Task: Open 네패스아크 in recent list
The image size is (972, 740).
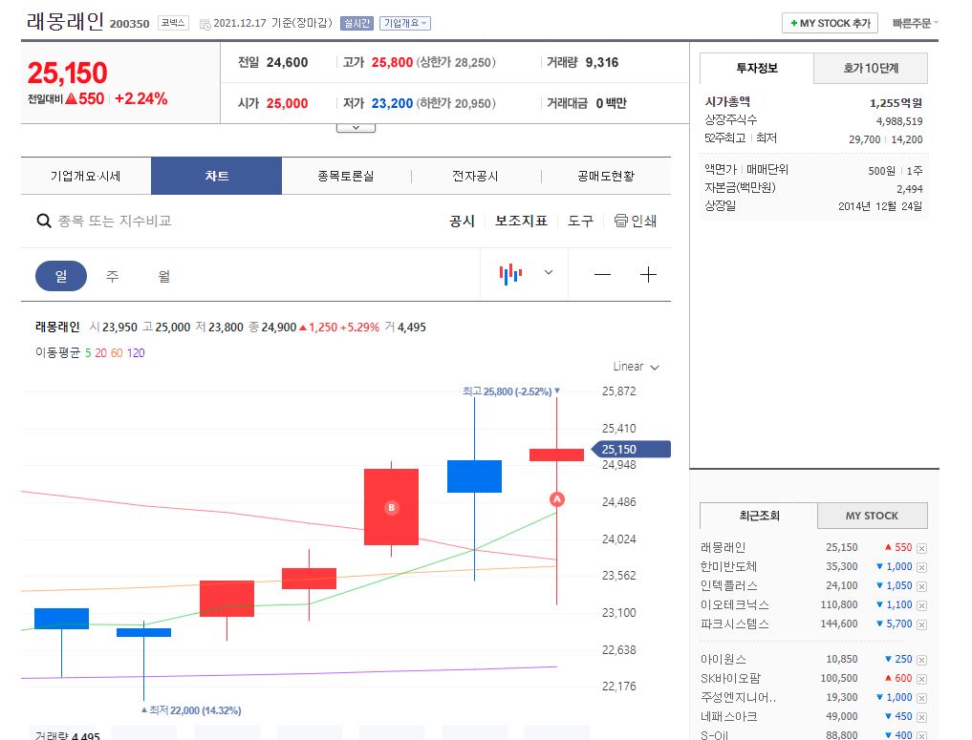Action: coord(728,717)
